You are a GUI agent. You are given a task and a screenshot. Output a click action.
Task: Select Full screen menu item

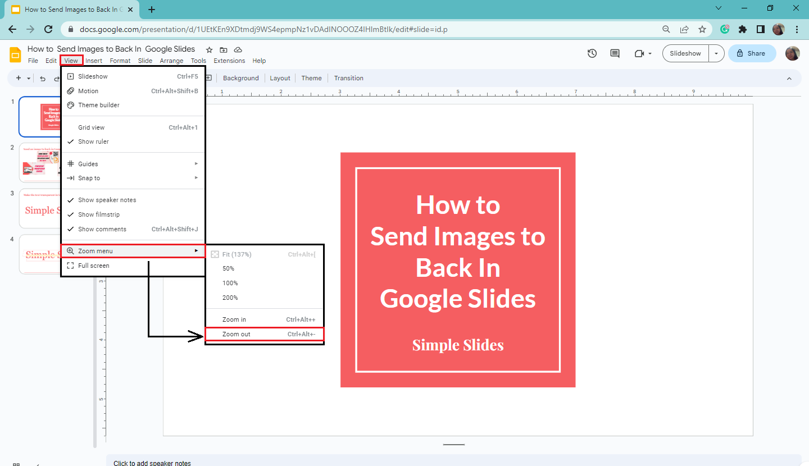tap(133, 266)
